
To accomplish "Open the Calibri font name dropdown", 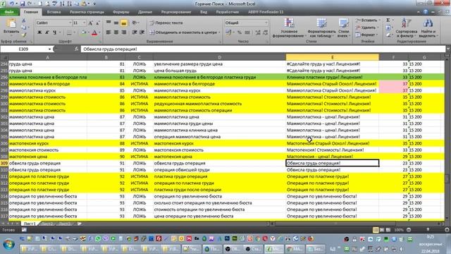I will point(70,23).
